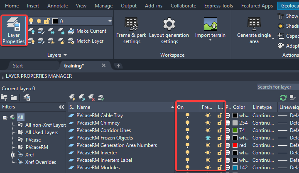This screenshot has height=173, width=299.
Task: Click Make Current layer button
Action: pos(87,31)
